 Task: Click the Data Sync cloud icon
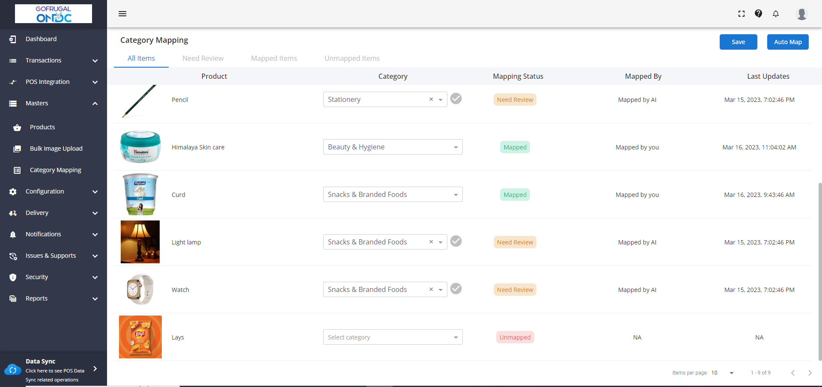[12, 370]
